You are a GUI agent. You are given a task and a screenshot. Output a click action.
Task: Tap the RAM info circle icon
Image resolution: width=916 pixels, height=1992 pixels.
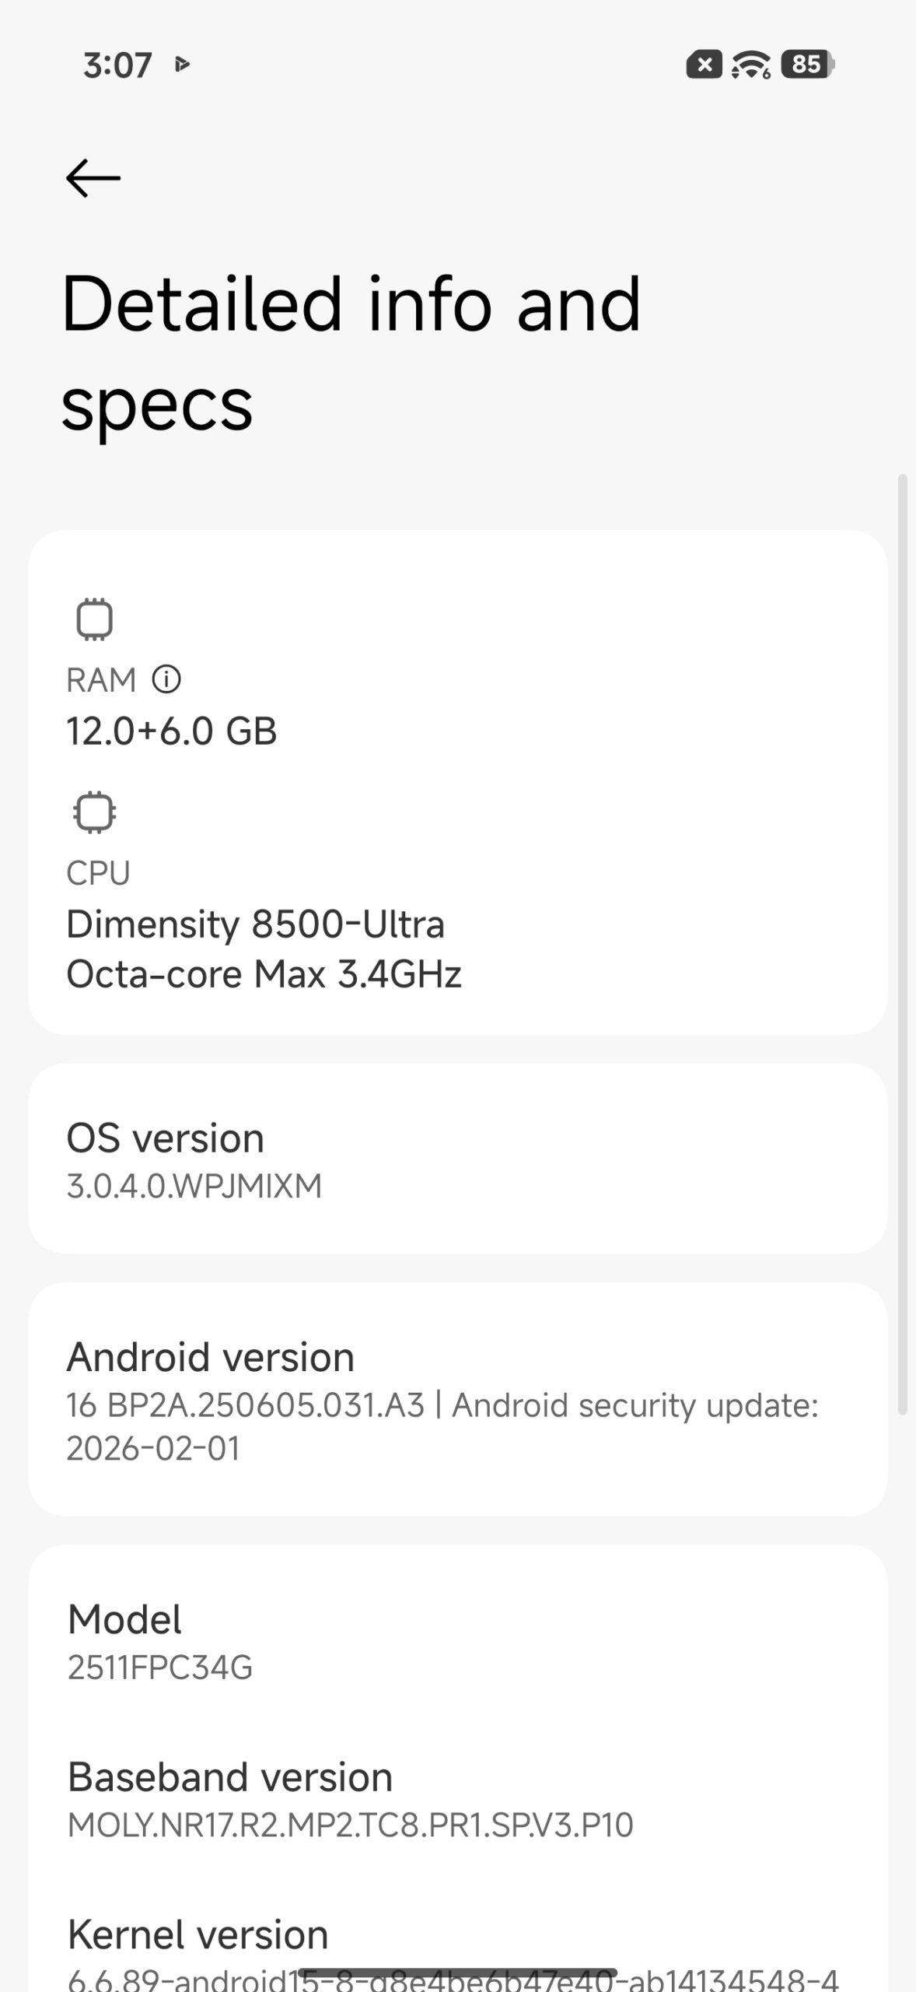(166, 679)
